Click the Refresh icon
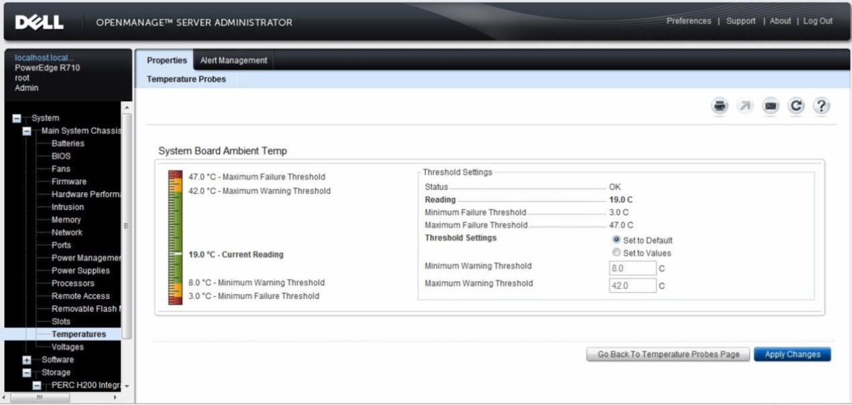 [x=796, y=106]
